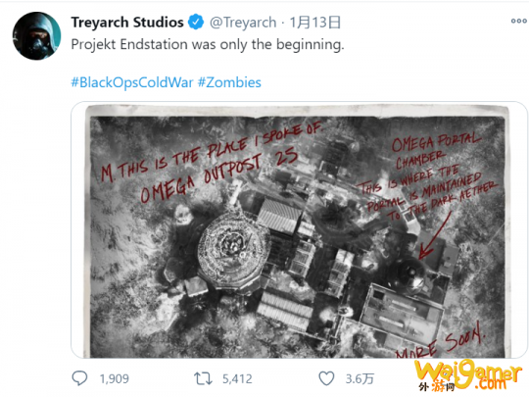This screenshot has width=529, height=397.
Task: Open the #BlackOpsColdWar hashtag
Action: click(132, 82)
